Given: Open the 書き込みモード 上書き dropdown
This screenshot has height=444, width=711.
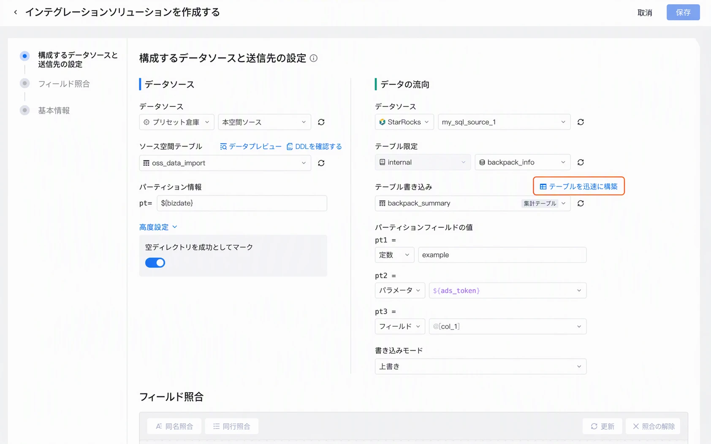Looking at the screenshot, I should (480, 366).
